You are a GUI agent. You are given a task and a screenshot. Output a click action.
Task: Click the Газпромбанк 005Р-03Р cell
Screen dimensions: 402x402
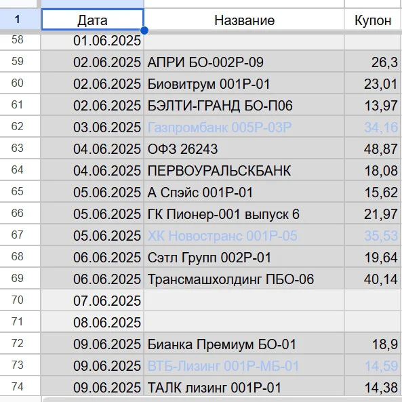click(244, 127)
